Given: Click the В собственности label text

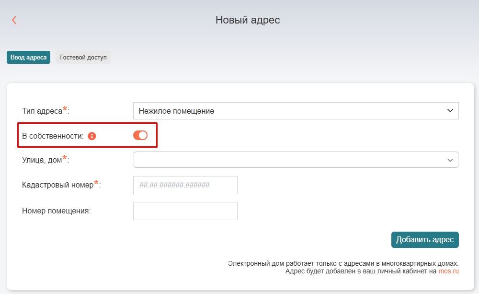Looking at the screenshot, I should click(53, 136).
